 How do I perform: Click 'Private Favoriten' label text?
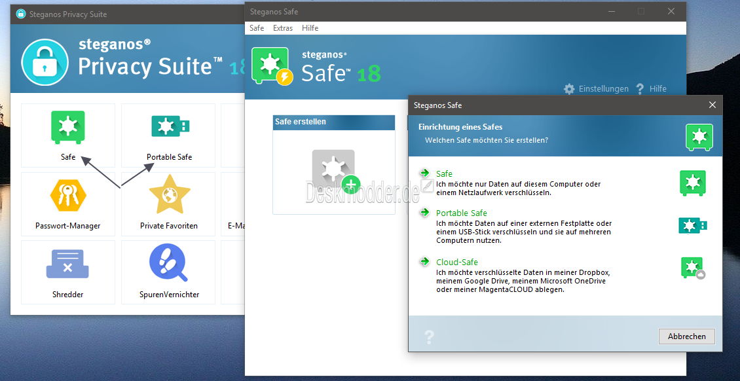point(169,226)
